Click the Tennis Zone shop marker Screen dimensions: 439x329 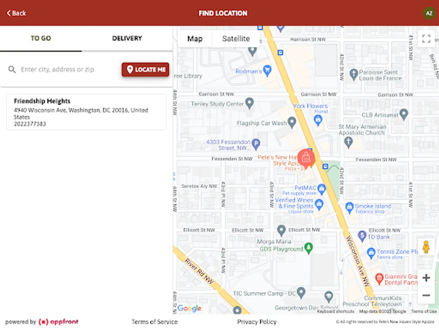[371, 252]
